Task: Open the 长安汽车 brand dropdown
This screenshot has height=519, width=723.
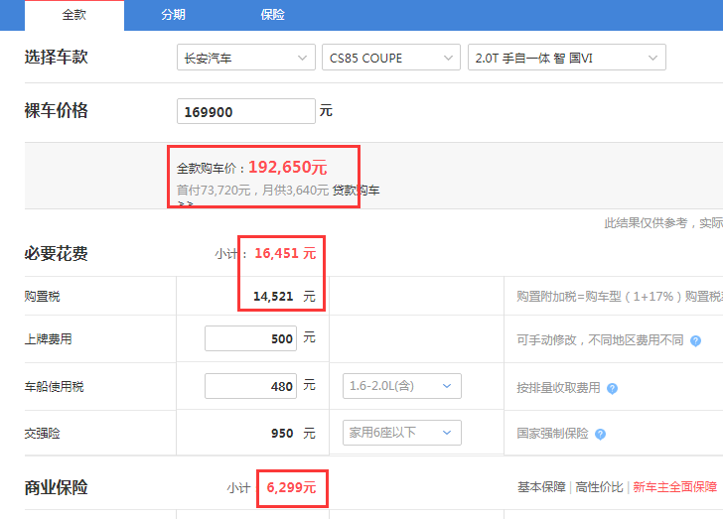Action: click(x=246, y=58)
